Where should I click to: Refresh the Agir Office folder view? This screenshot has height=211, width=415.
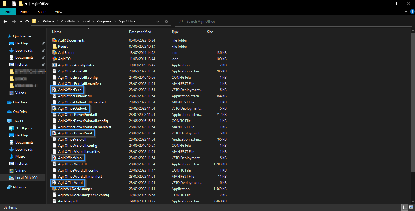pyautogui.click(x=166, y=22)
